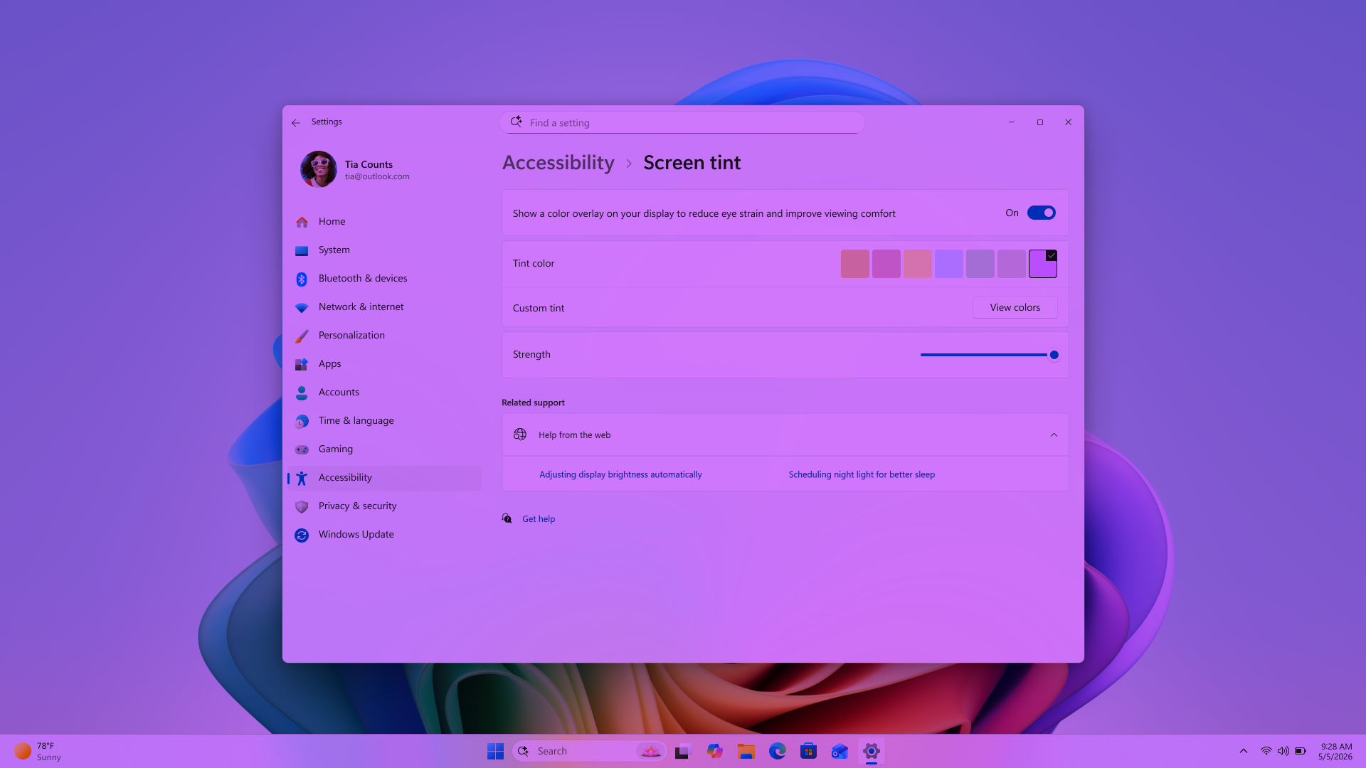Click the volume icon in system tray
Screen dimensions: 1366x768
click(x=1283, y=751)
